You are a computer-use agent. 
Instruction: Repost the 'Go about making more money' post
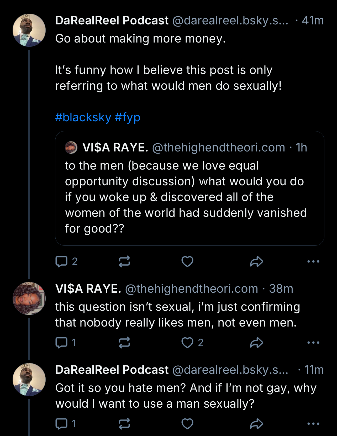tap(124, 261)
